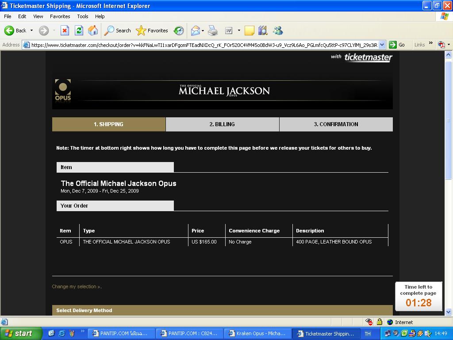
Task: Launch Internet Explorer from quick launch
Action: pyautogui.click(x=61, y=333)
